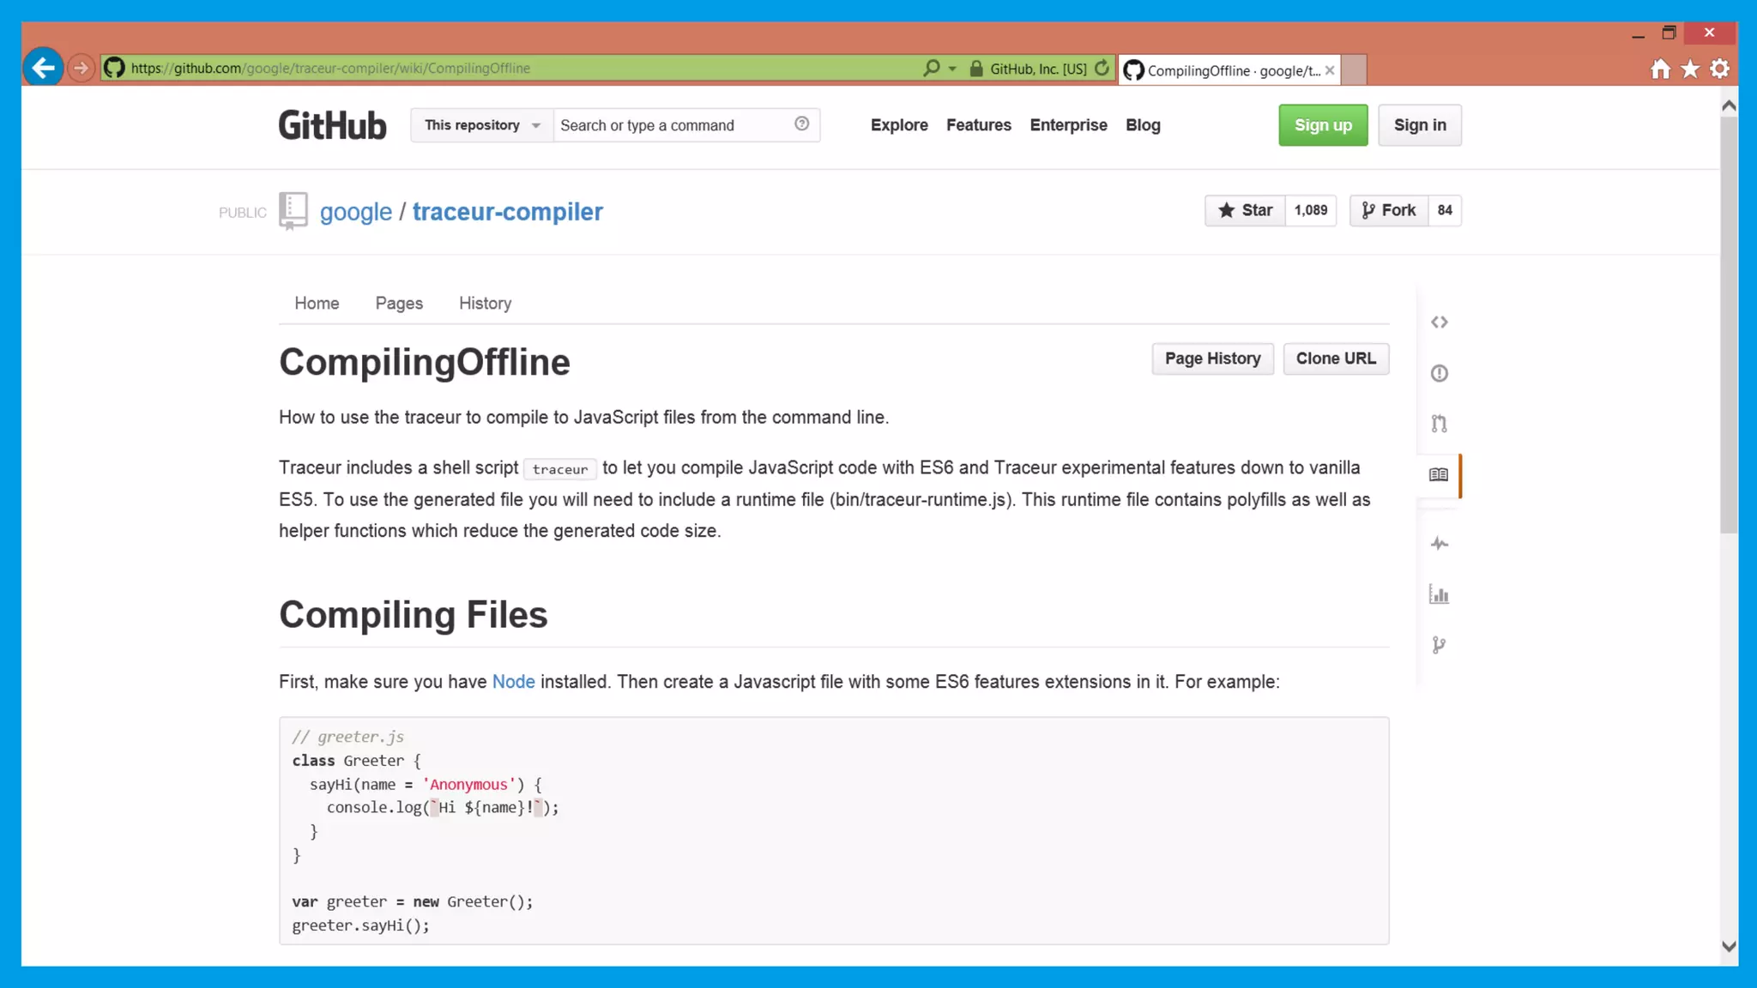The image size is (1757, 988).
Task: Follow the Node link in the paragraph
Action: (513, 682)
